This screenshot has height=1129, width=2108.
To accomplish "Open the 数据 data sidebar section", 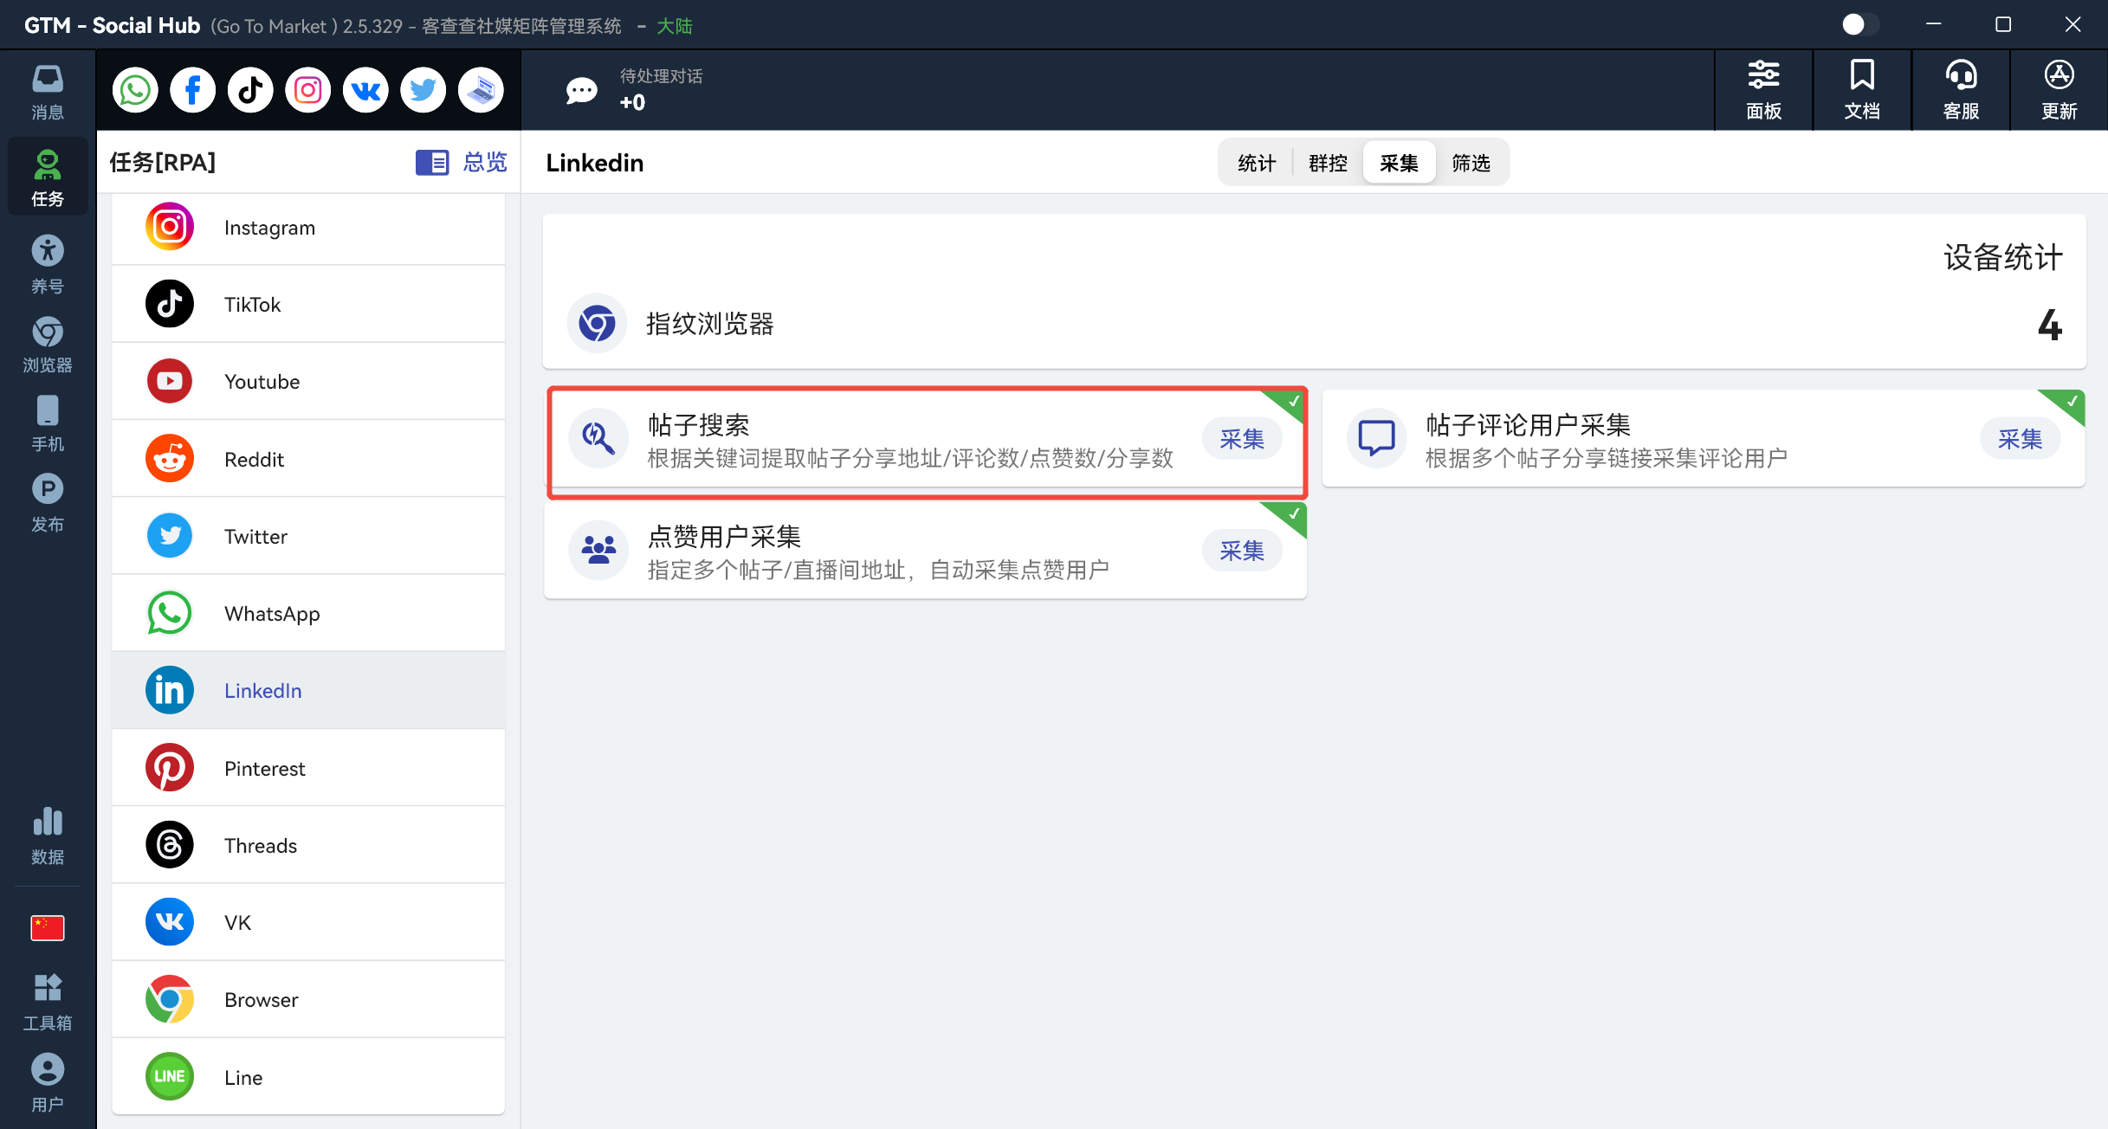I will click(48, 835).
